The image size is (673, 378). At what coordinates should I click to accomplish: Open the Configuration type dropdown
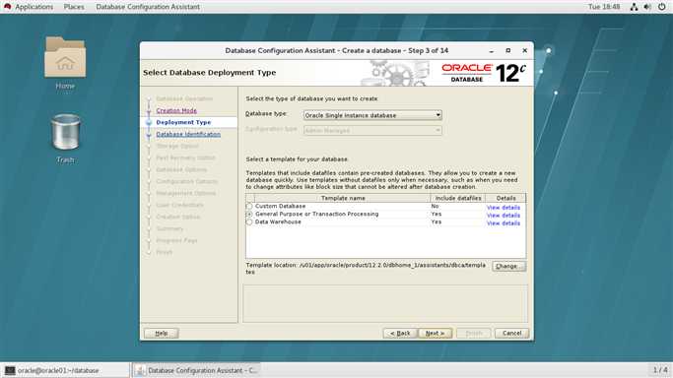pos(372,130)
